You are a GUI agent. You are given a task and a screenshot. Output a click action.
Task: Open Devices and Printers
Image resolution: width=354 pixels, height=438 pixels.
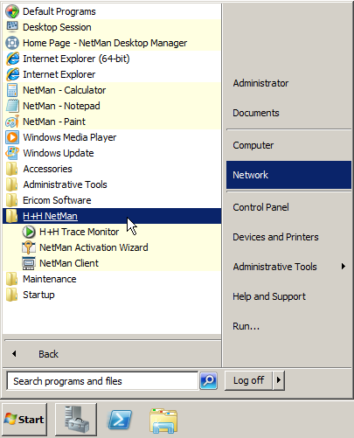click(x=288, y=237)
